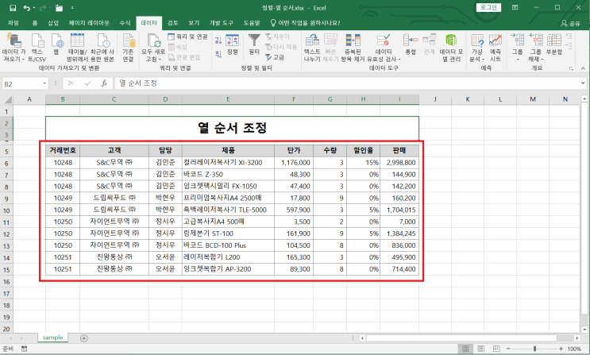Switch to the Formulas (수식) tab
Screen dimensions: 590x355
click(125, 23)
